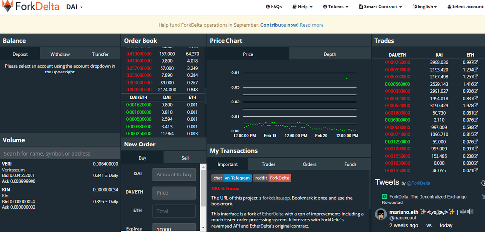Open transaction link for 0.000560000 trade row
Screen dimensions: 485x232
coord(476,84)
